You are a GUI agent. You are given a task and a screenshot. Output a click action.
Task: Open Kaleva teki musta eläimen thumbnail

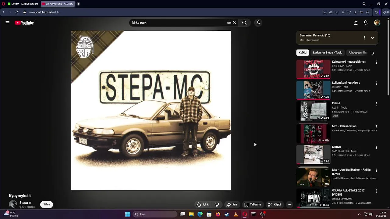click(313, 69)
